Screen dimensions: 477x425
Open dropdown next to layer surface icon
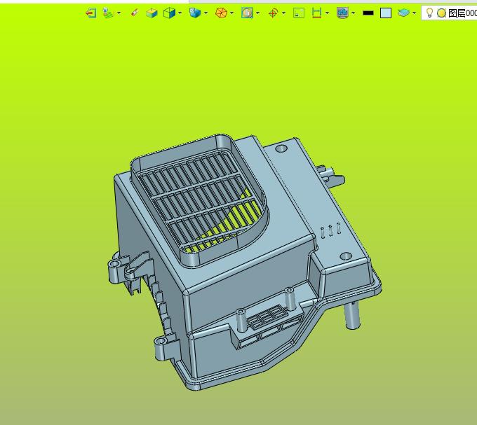point(414,13)
